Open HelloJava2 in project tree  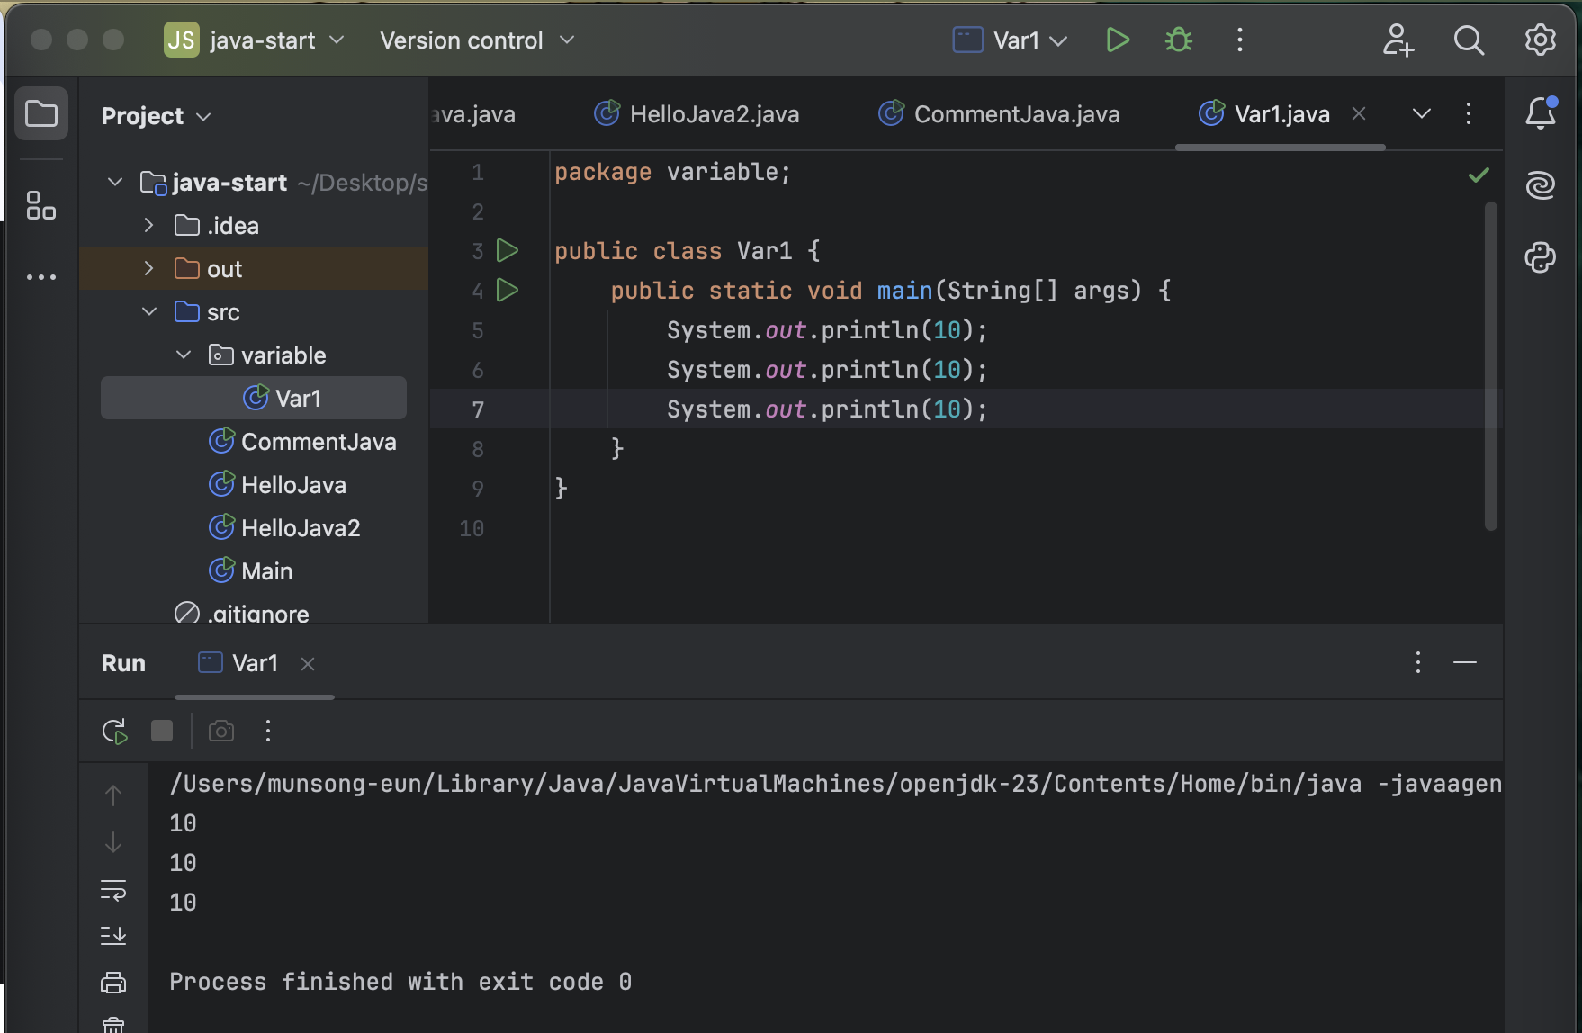284,528
